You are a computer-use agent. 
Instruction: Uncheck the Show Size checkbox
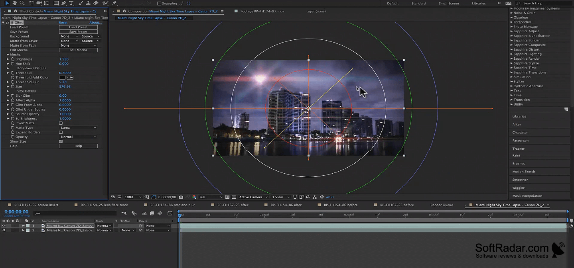pos(61,141)
